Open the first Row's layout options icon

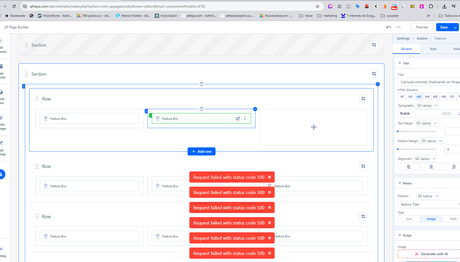pos(363,99)
